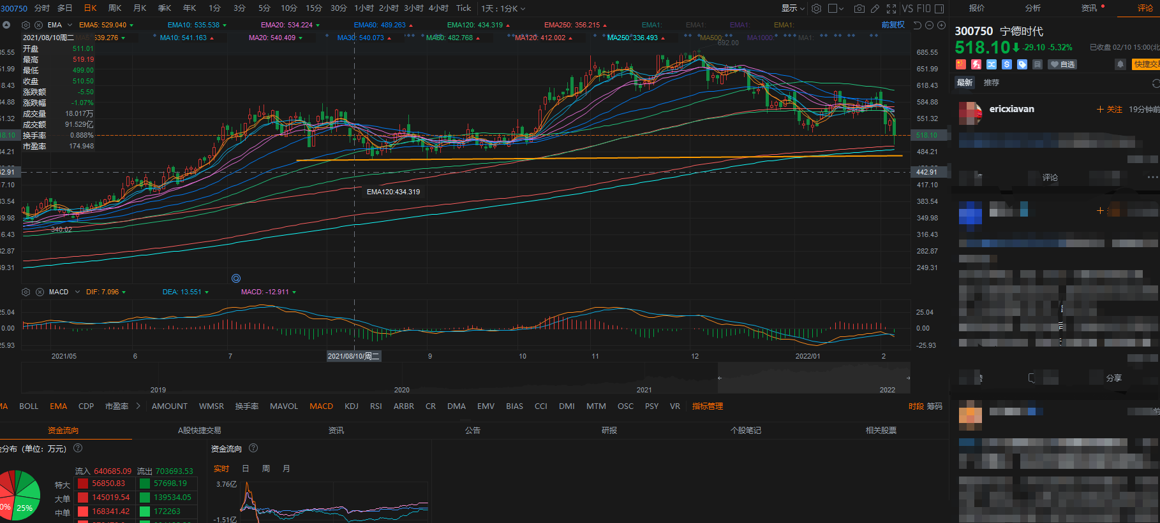
Task: Toggle the EMA10 line visibility
Action: (197, 25)
